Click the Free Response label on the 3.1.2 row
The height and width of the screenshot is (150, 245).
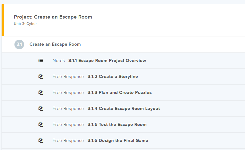pyautogui.click(x=68, y=76)
